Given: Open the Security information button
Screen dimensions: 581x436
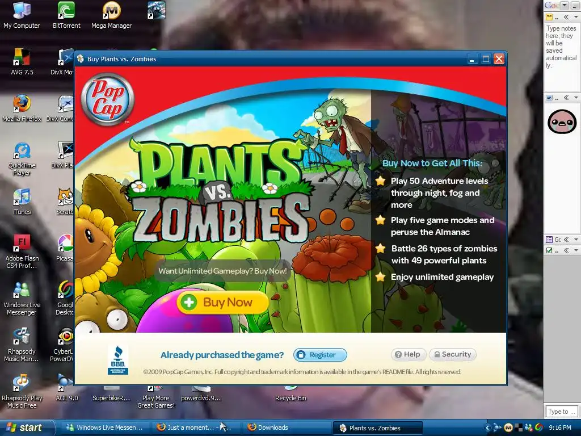Looking at the screenshot, I should point(453,354).
